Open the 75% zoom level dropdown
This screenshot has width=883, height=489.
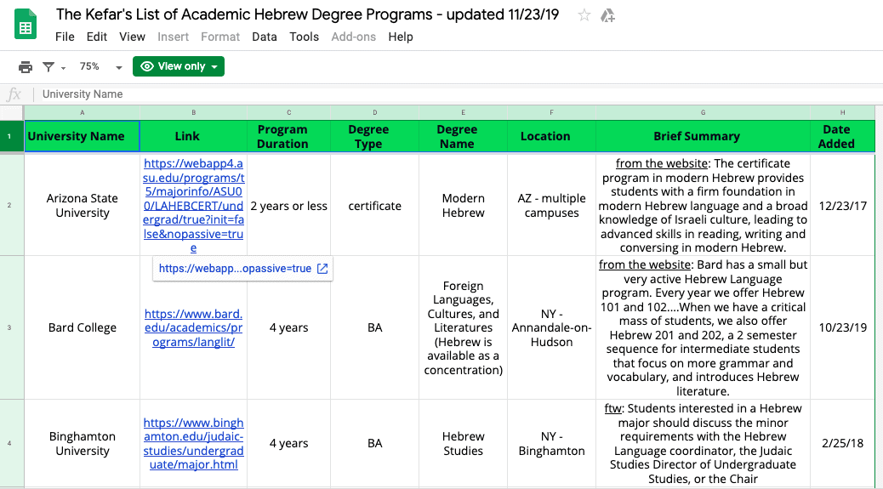click(100, 67)
